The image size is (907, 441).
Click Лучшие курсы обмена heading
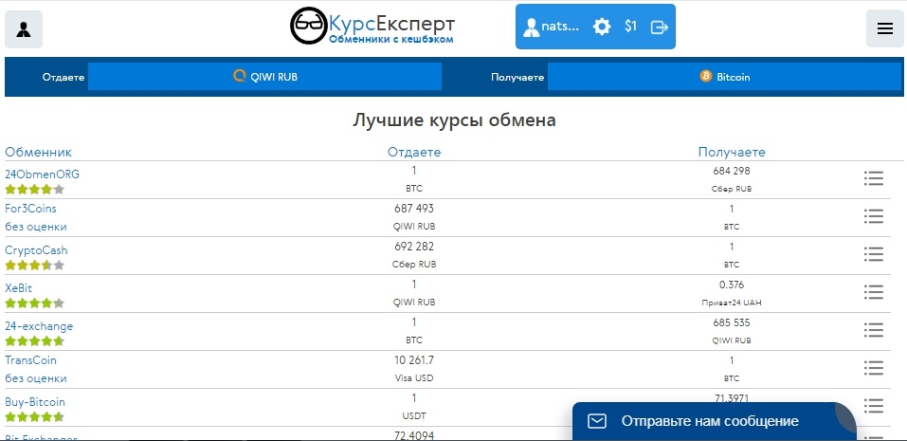[x=454, y=120]
